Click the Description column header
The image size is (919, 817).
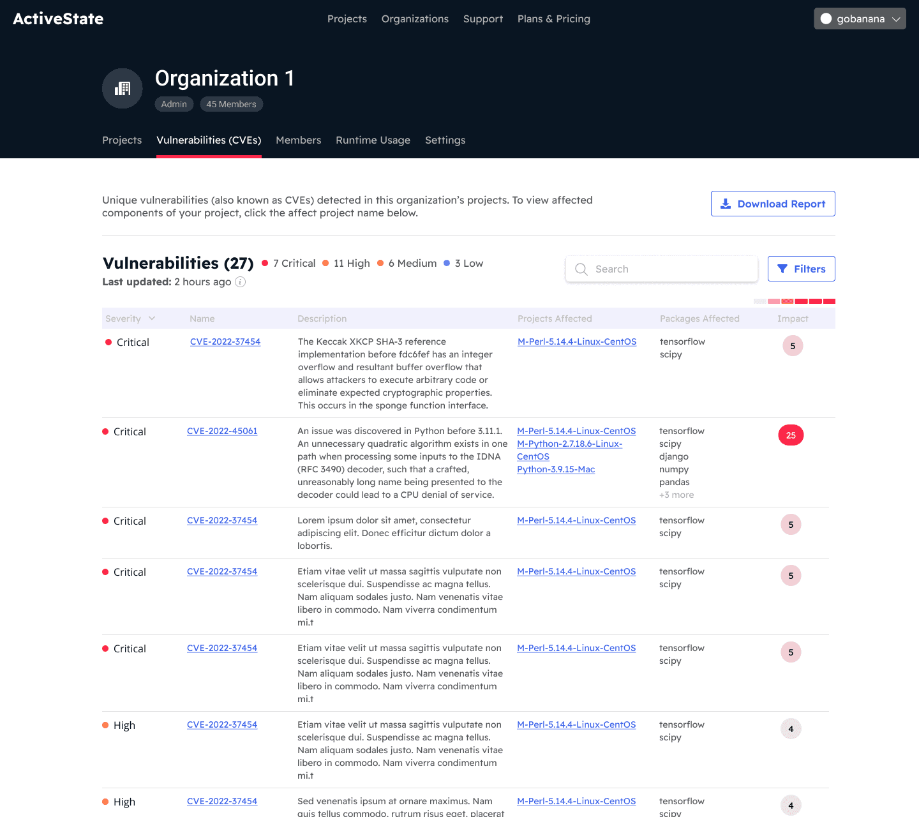coord(322,319)
